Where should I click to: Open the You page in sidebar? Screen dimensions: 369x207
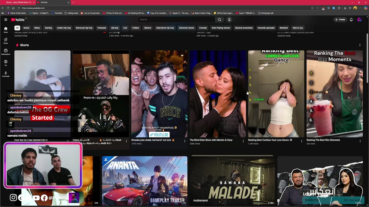coord(5,63)
